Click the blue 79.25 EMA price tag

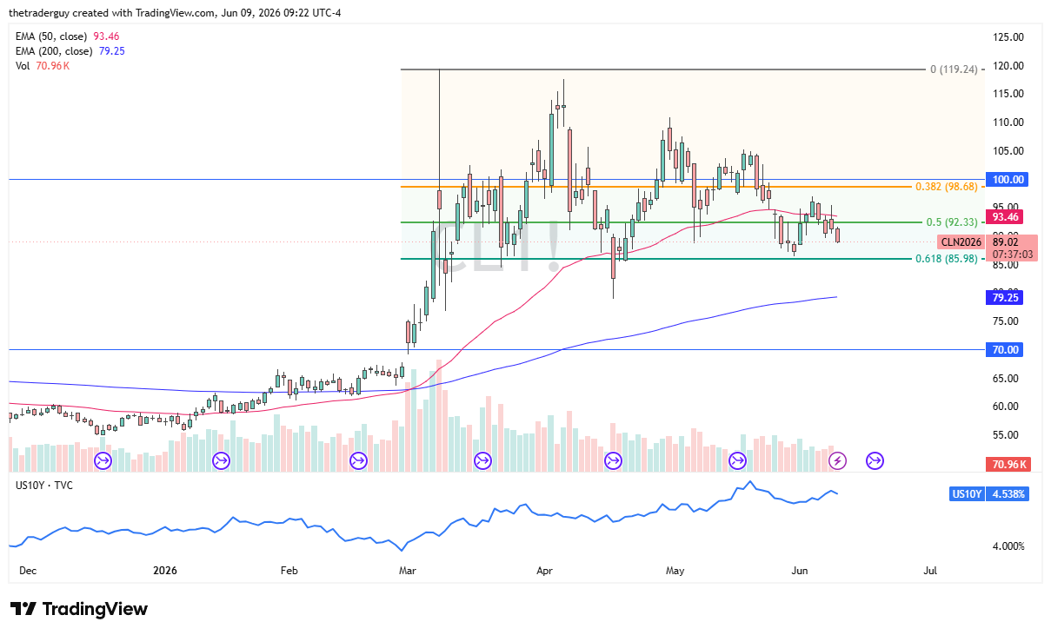[1007, 297]
